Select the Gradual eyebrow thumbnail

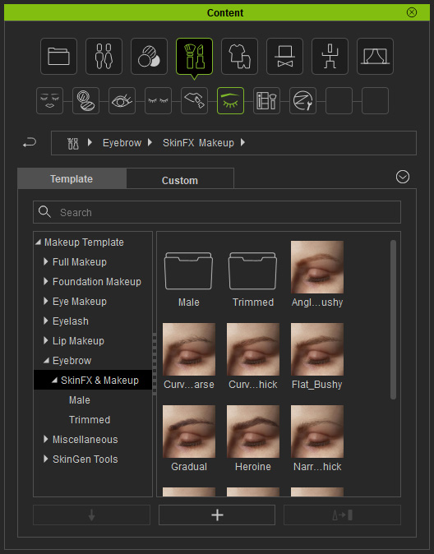[189, 432]
